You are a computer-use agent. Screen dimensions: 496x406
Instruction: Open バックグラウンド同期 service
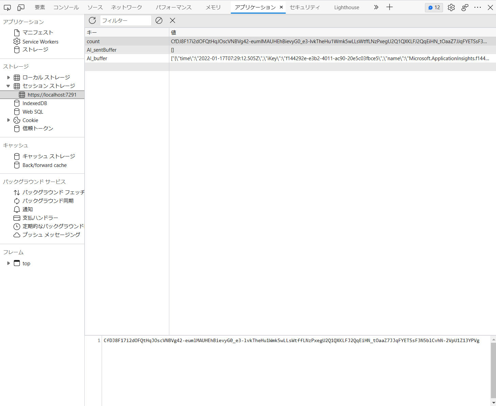[48, 201]
